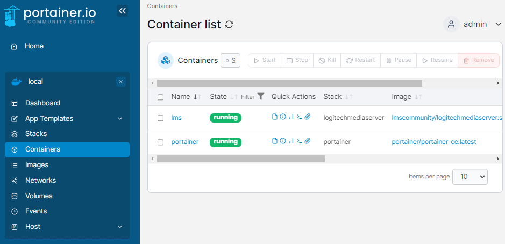Open the portainer container link
505x244 pixels.
click(185, 142)
